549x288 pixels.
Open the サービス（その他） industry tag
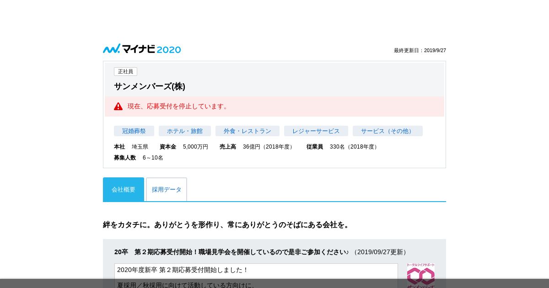coord(388,131)
